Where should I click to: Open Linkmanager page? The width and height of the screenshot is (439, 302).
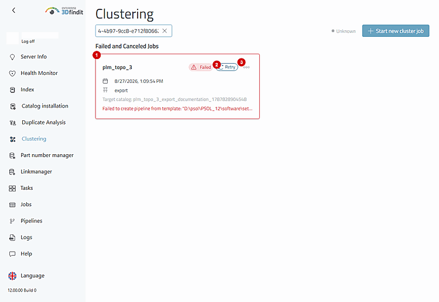tap(36, 172)
